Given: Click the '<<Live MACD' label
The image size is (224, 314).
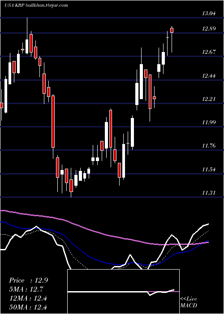Looking at the screenshot, I should 189,302.
